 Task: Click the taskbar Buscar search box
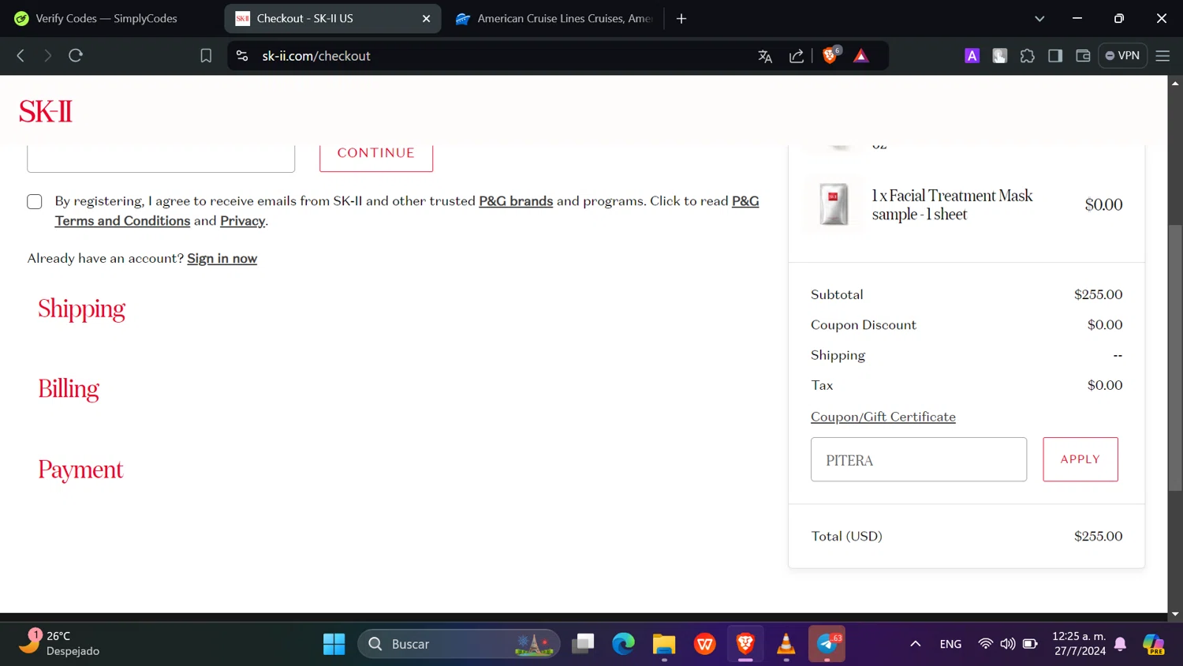[459, 644]
